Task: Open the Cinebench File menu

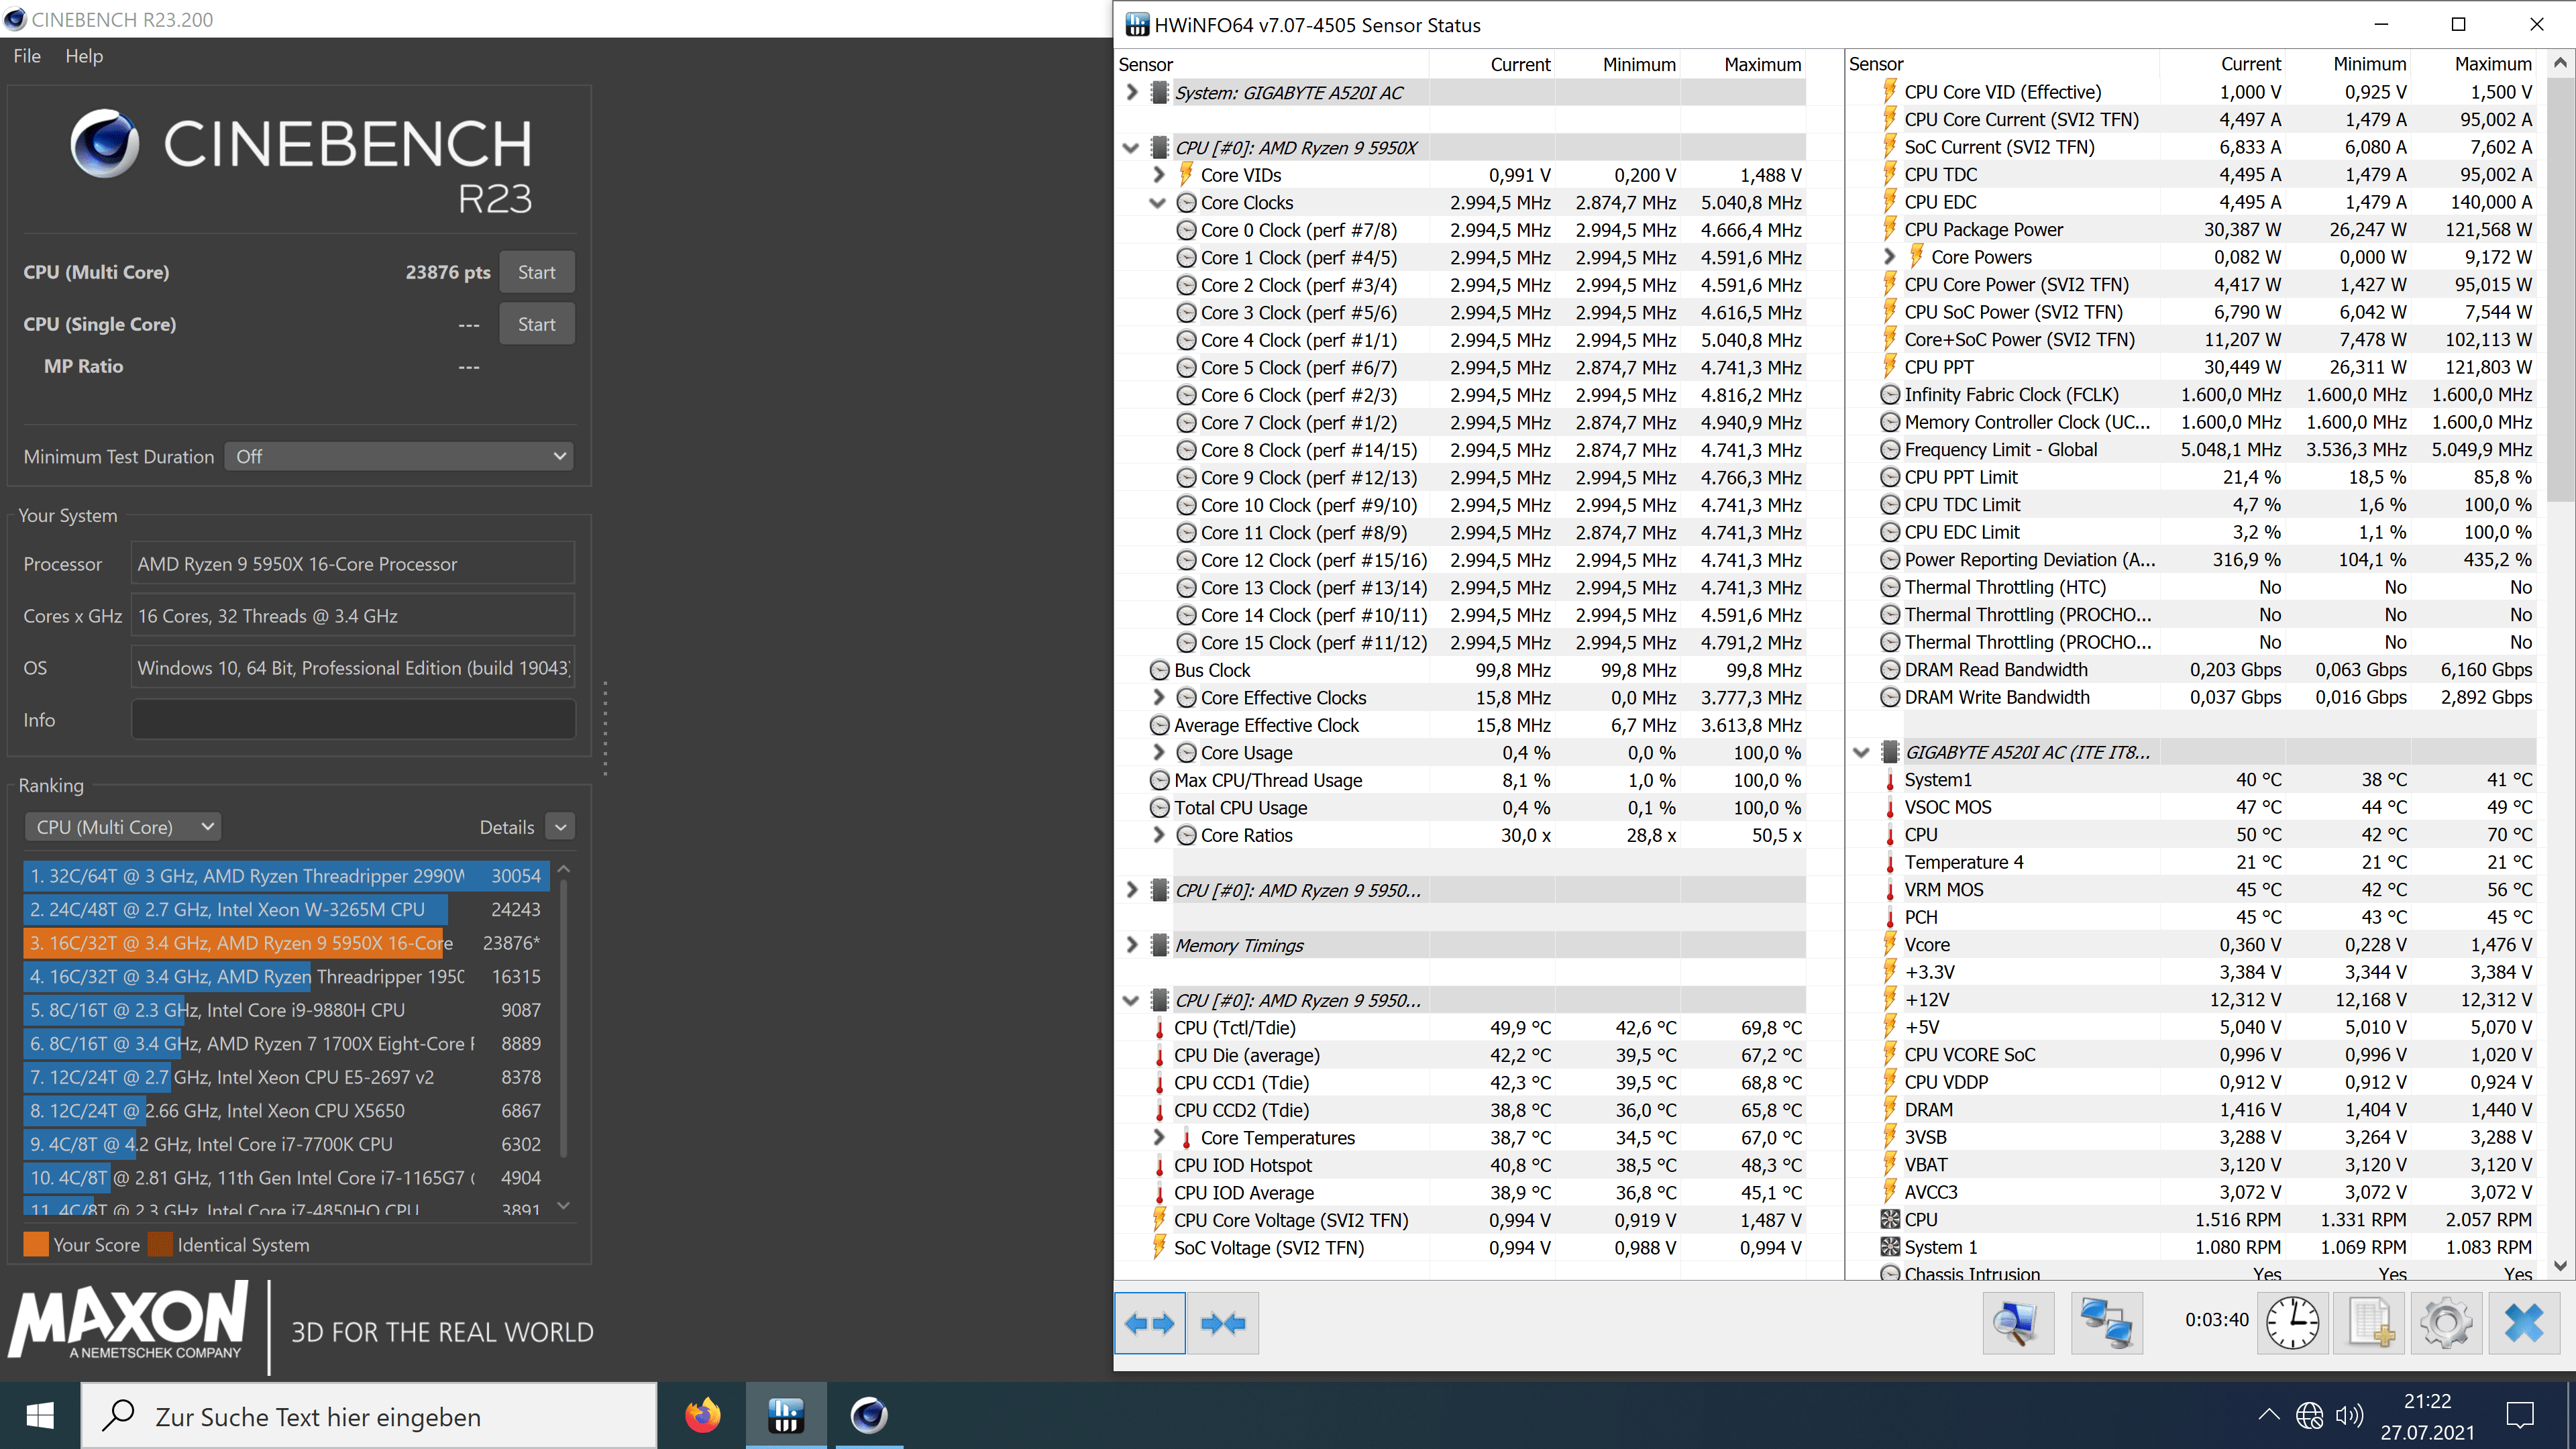Action: 27,56
